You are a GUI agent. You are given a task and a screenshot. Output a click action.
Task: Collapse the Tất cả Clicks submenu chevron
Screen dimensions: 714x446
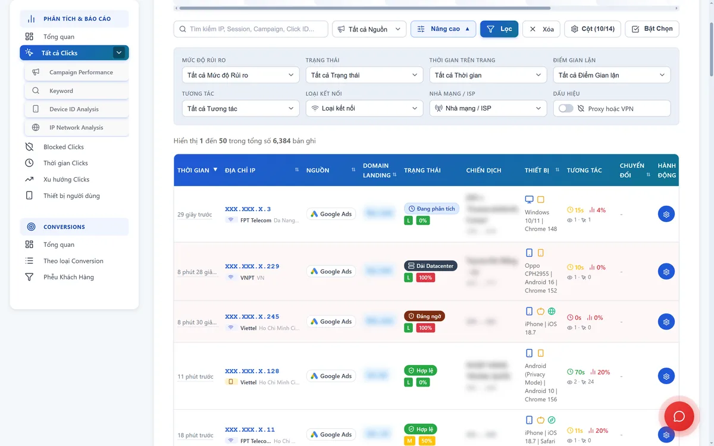point(119,53)
